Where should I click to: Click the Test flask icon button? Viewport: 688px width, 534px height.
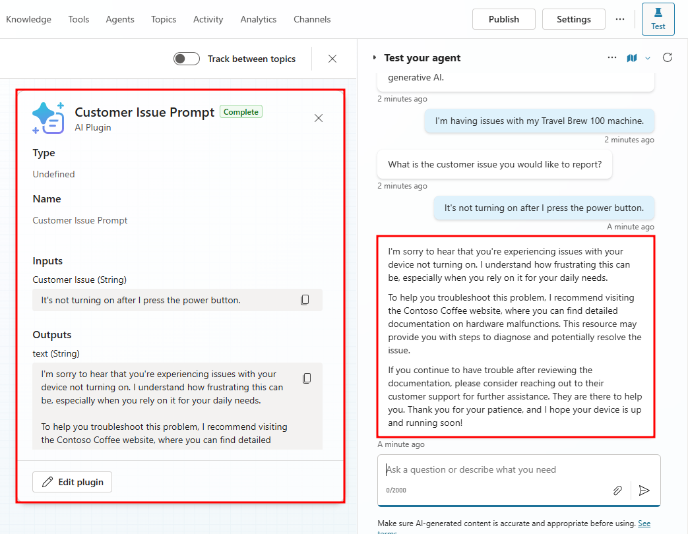[658, 19]
